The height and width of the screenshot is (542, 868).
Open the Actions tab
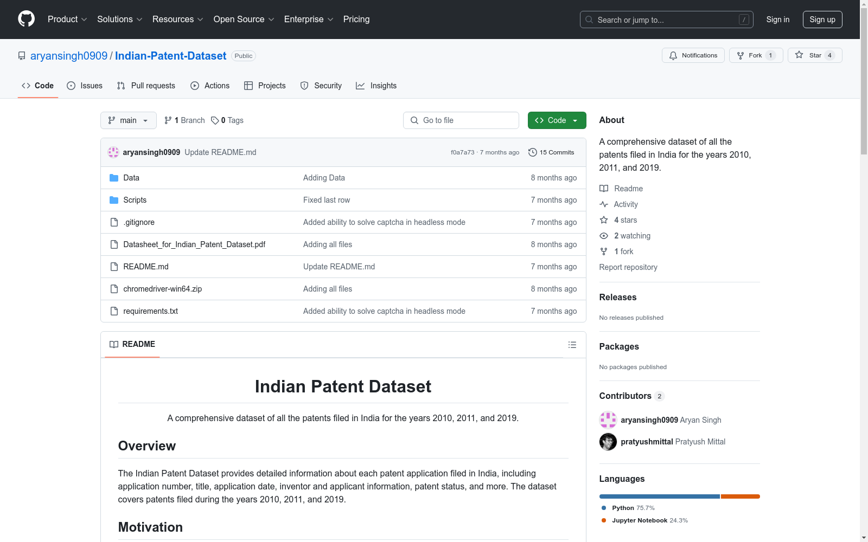tap(210, 86)
